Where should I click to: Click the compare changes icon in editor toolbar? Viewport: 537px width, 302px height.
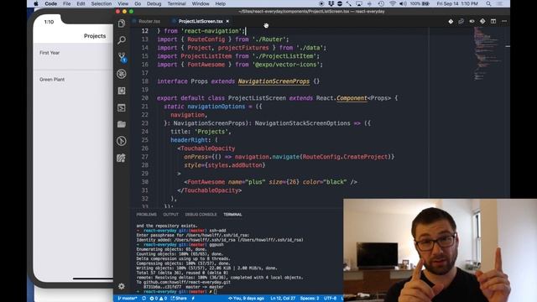[461, 21]
